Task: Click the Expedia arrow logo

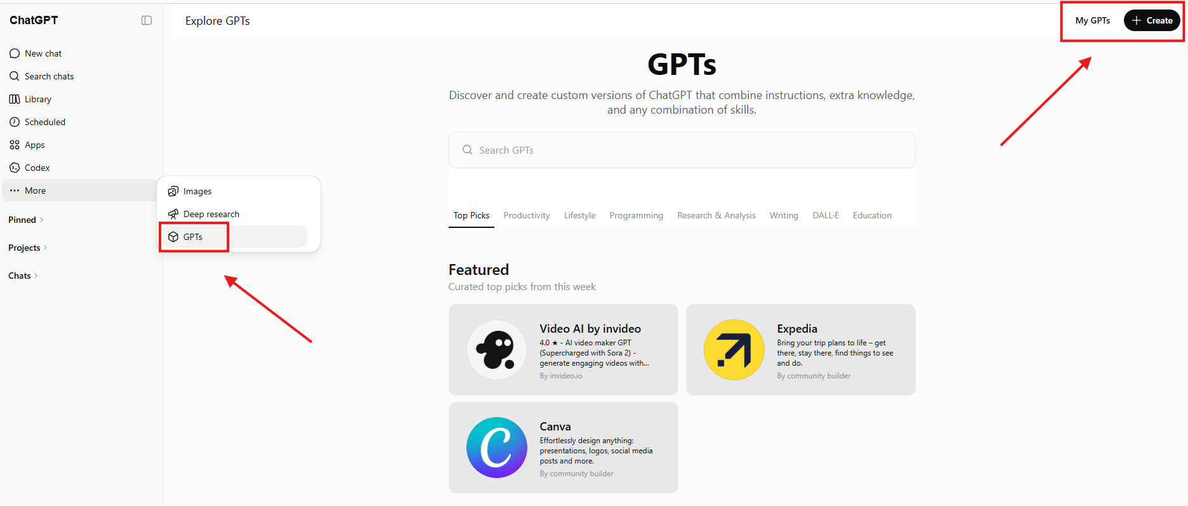Action: [734, 350]
